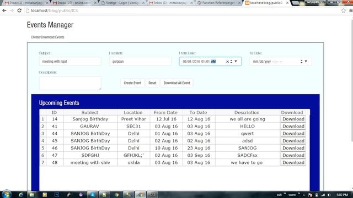This screenshot has width=353, height=198.
Task: Click the taskbar clock showing 5:02 PM
Action: (x=342, y=195)
